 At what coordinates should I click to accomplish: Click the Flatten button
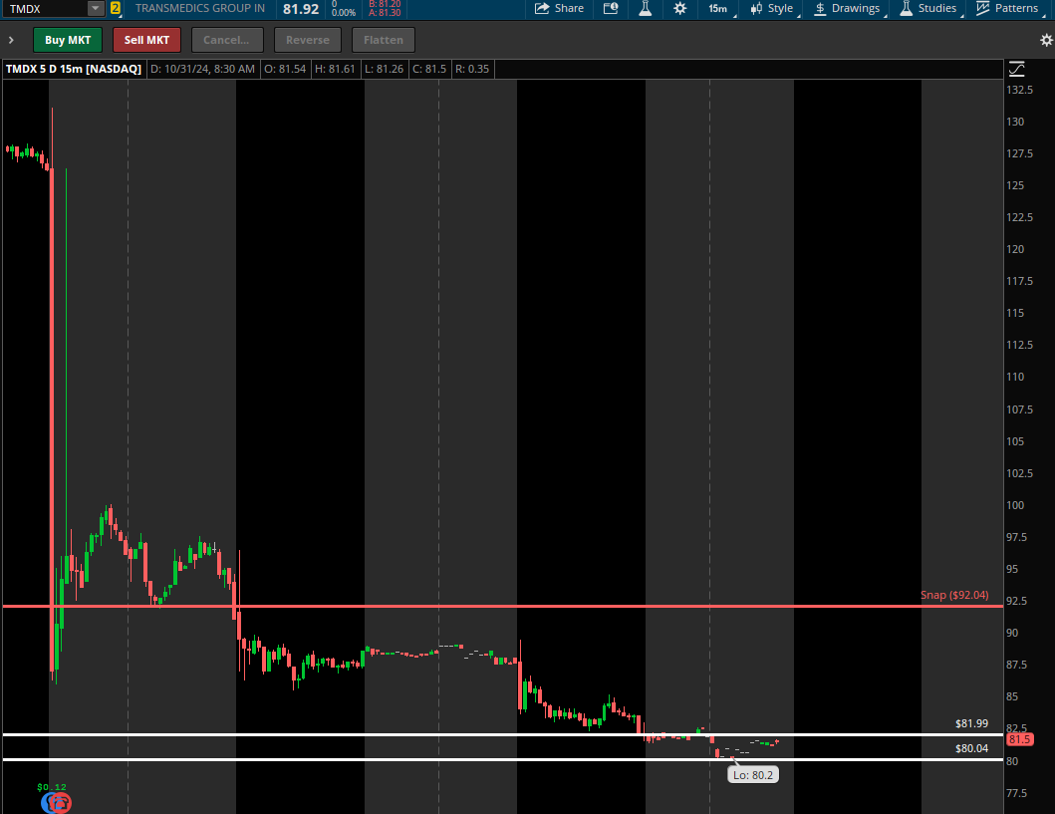click(x=384, y=40)
